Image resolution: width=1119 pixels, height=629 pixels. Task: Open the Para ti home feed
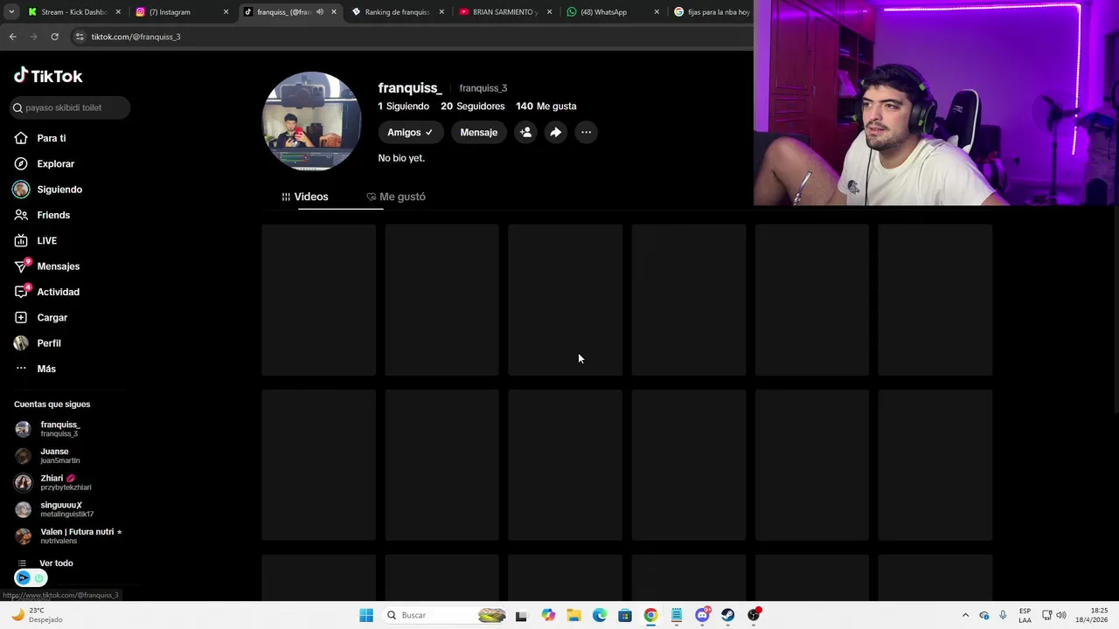click(x=40, y=138)
